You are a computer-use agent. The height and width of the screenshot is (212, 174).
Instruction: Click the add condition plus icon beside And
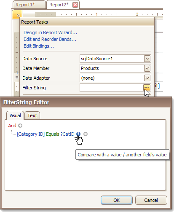tap(20, 126)
